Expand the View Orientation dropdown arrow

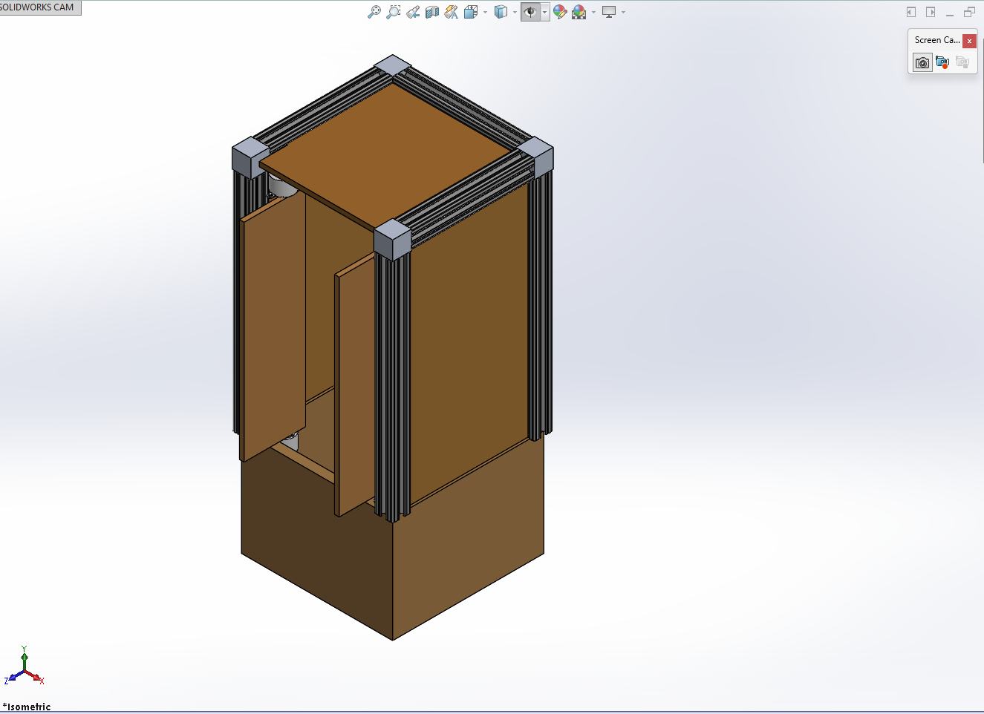click(x=485, y=12)
